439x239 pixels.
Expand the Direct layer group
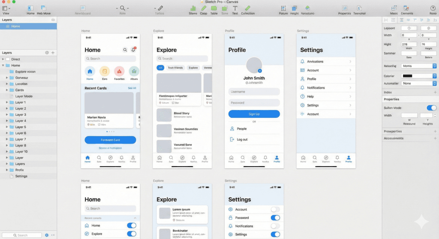point(3,60)
